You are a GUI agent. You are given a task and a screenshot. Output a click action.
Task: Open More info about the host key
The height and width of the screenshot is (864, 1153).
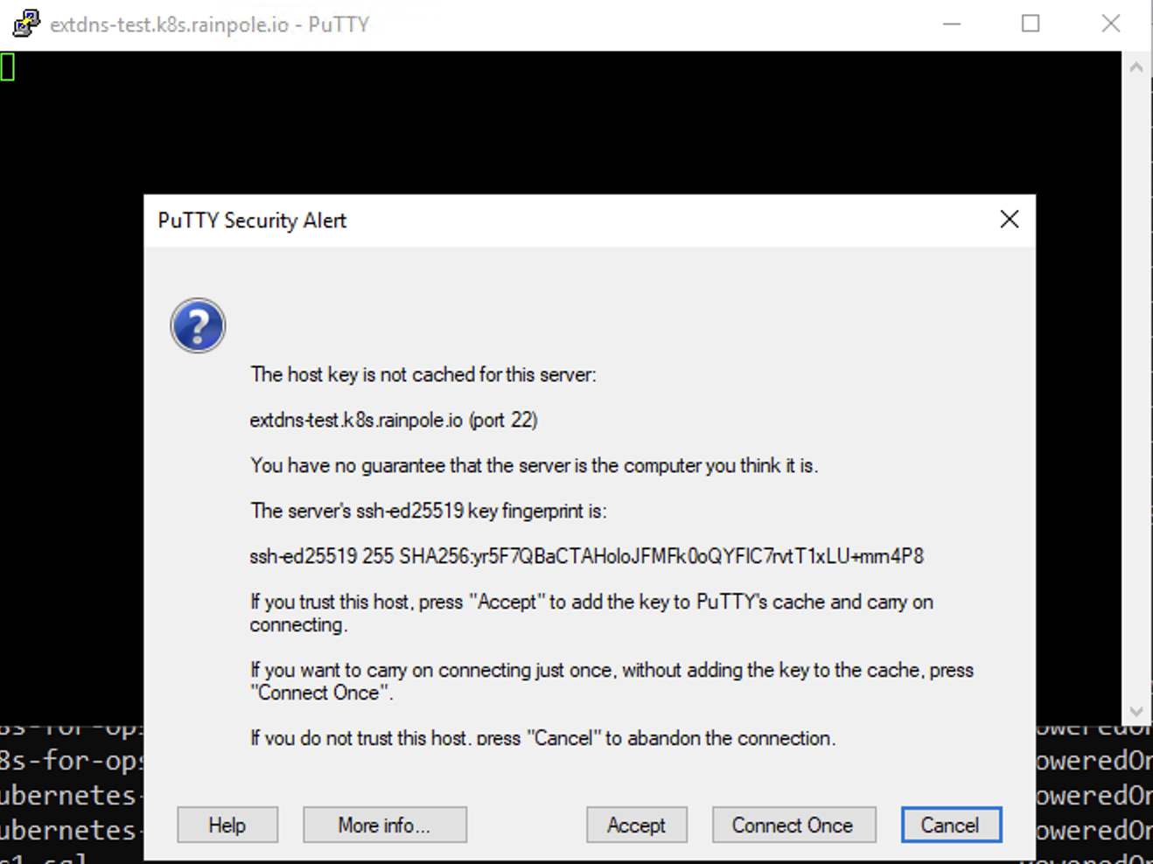pyautogui.click(x=384, y=825)
